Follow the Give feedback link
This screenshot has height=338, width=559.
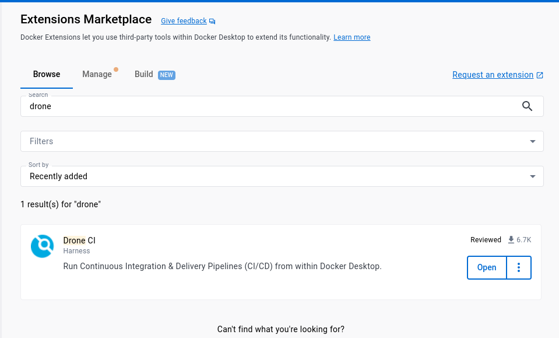click(184, 20)
